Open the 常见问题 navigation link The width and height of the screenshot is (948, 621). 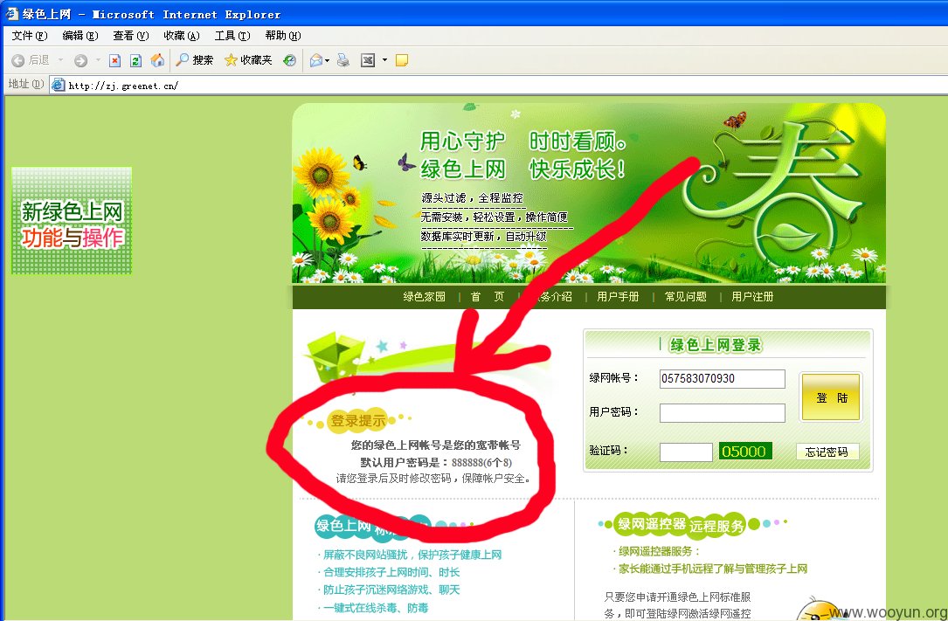click(686, 297)
